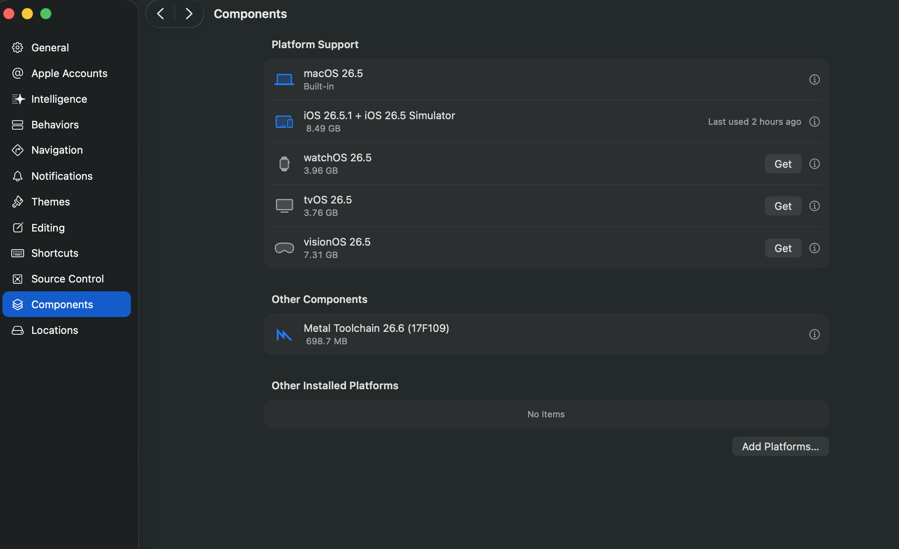Select Behaviors in the sidebar
899x549 pixels.
coord(67,124)
